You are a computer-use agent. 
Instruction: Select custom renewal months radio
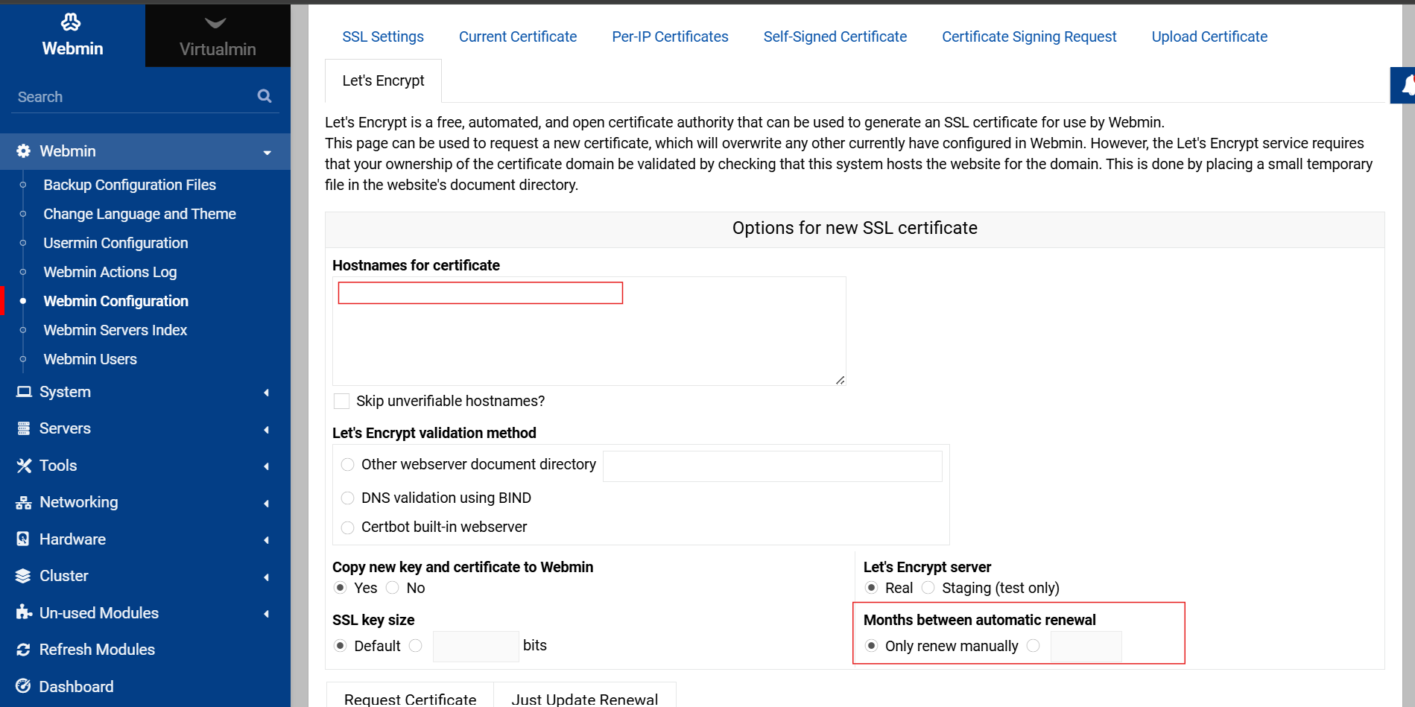(1033, 646)
